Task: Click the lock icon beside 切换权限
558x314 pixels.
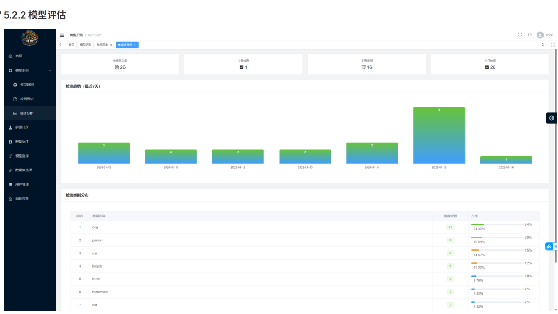Action: (10, 199)
